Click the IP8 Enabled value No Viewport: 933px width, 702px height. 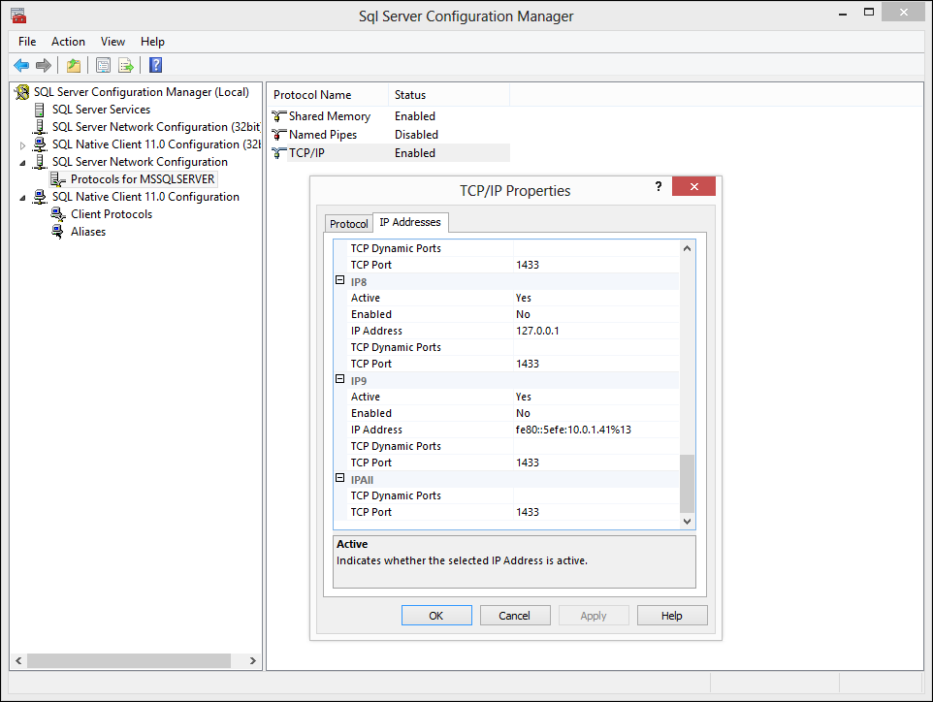pyautogui.click(x=596, y=314)
